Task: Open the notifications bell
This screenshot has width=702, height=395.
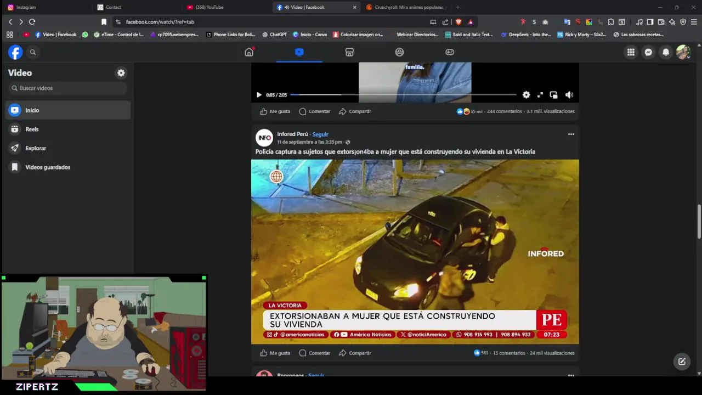Action: click(666, 52)
